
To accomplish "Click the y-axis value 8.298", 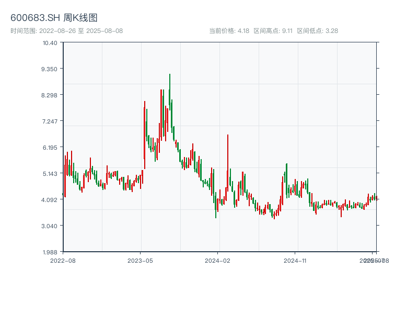I will [x=49, y=95].
